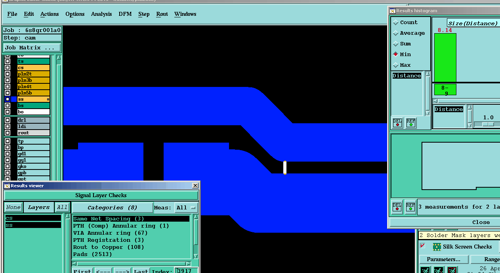Image resolution: width=500 pixels, height=273 pixels.
Task: Click the DEL icon under the Distance list
Action: [397, 122]
